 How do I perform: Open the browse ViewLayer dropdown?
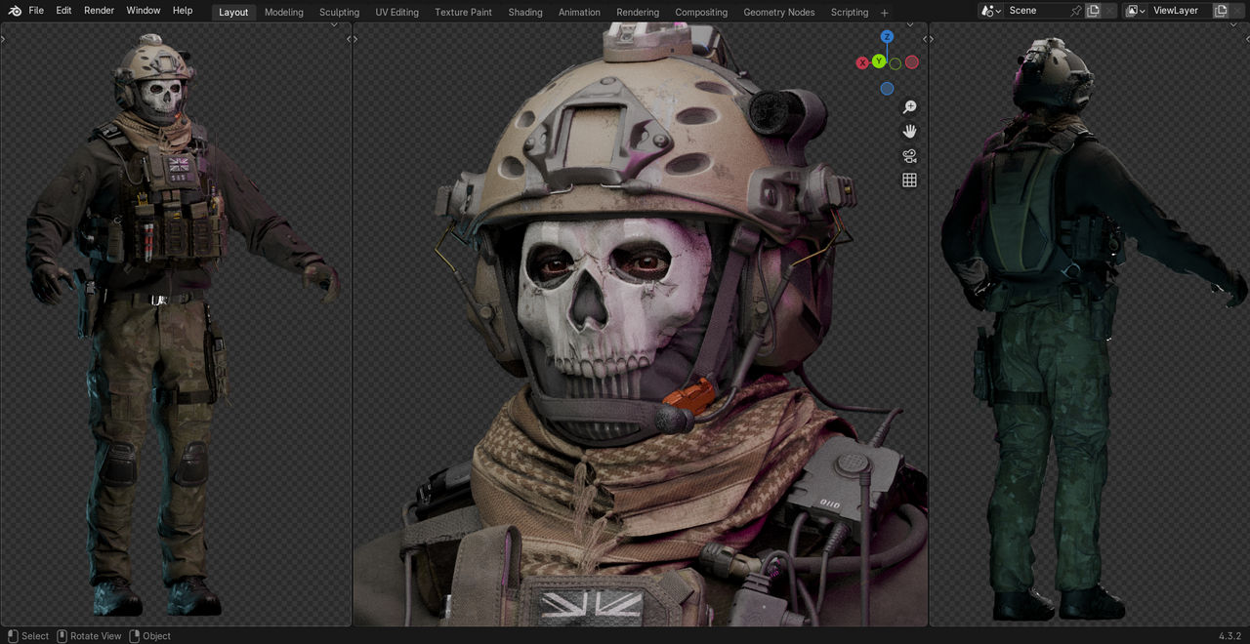[1135, 10]
